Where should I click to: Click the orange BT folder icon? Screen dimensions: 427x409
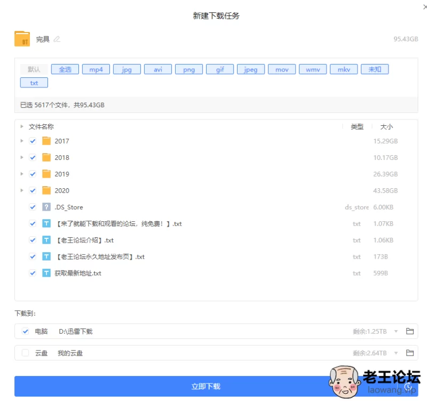22,39
